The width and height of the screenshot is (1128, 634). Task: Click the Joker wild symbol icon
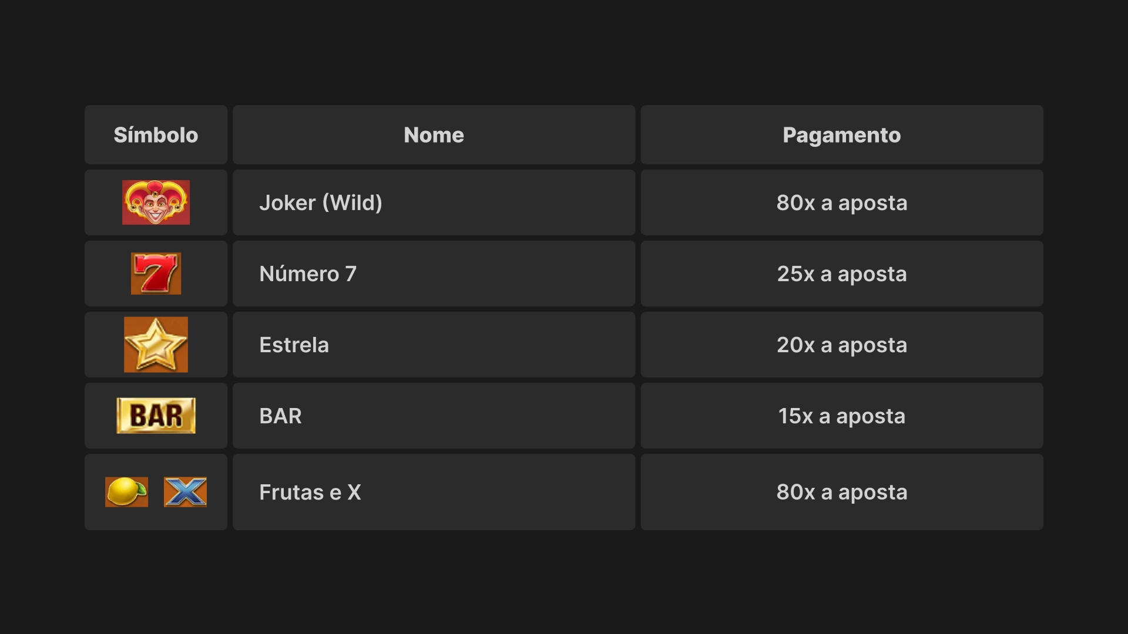[156, 203]
